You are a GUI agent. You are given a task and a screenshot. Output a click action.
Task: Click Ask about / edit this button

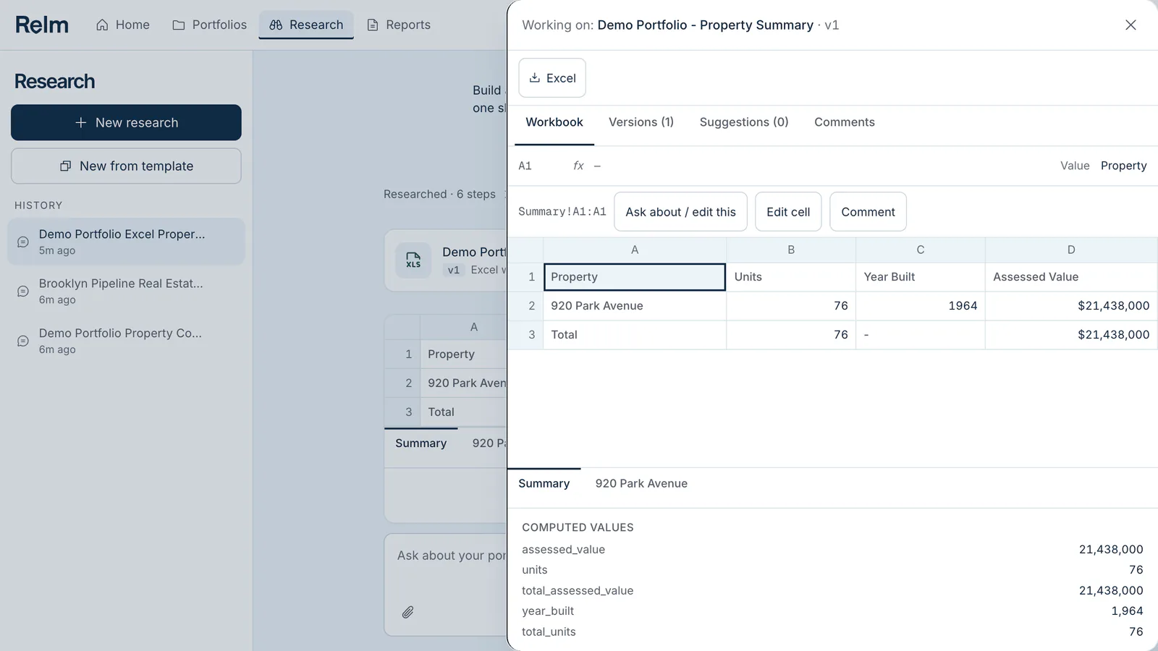pyautogui.click(x=680, y=212)
